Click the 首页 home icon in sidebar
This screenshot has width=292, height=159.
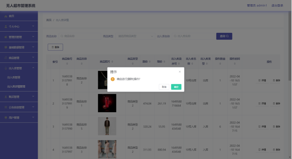pos(6,16)
